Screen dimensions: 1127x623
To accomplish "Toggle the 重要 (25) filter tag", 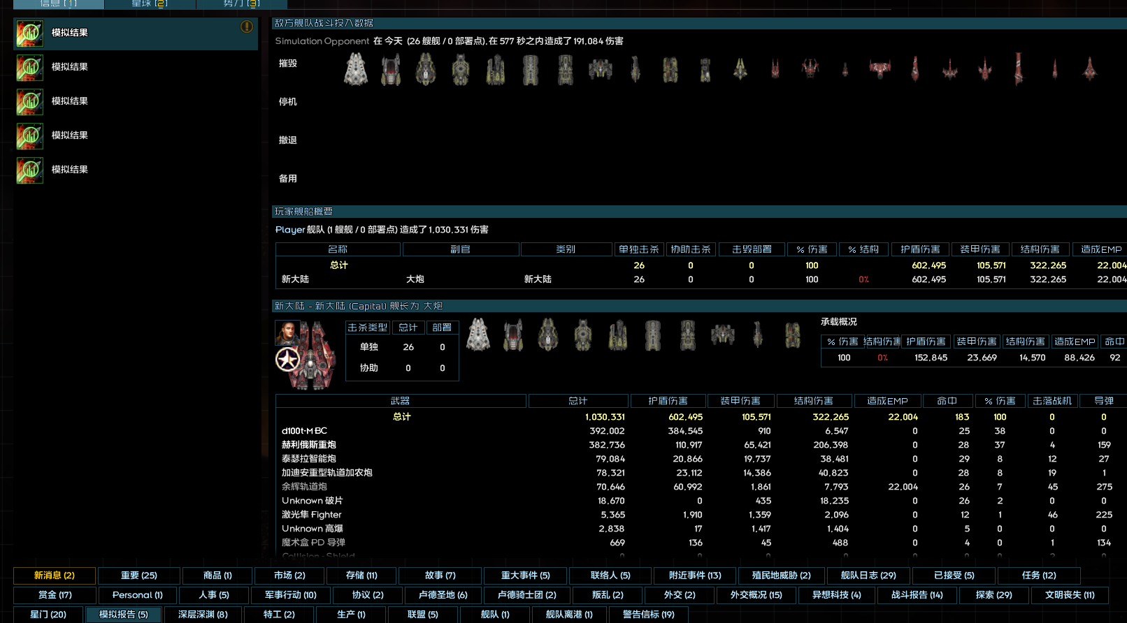I will (139, 576).
